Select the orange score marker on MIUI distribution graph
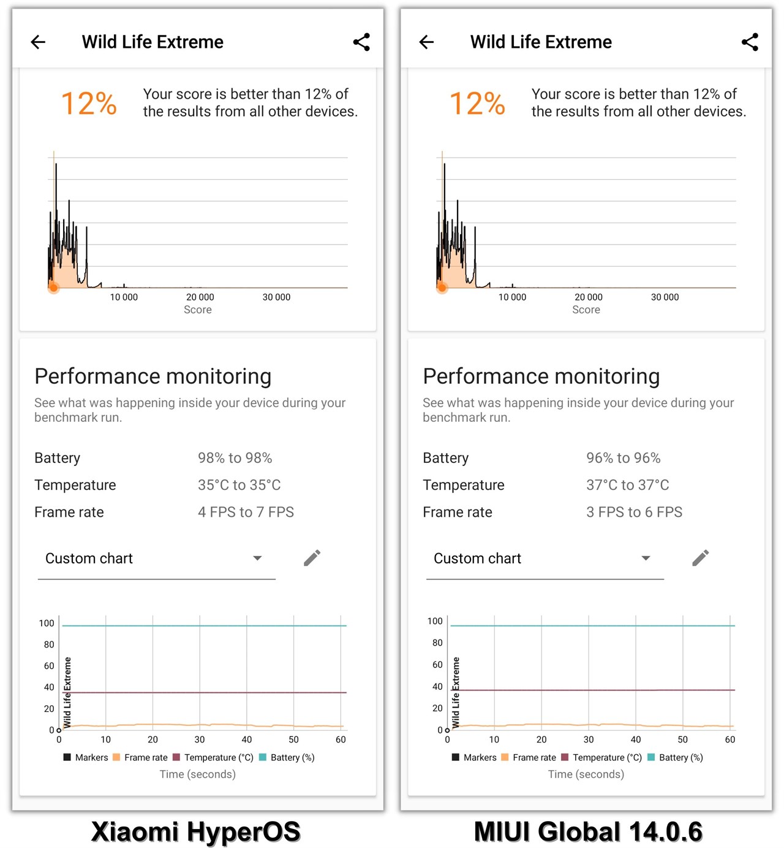 coord(442,288)
